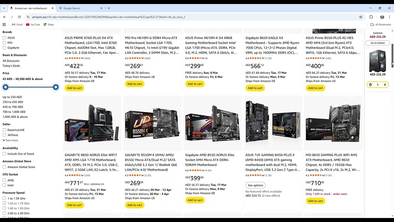The height and width of the screenshot is (222, 394).
Task: Open rating dropdown for ASUS PRIME B760-PLUS
Action: click(x=82, y=58)
